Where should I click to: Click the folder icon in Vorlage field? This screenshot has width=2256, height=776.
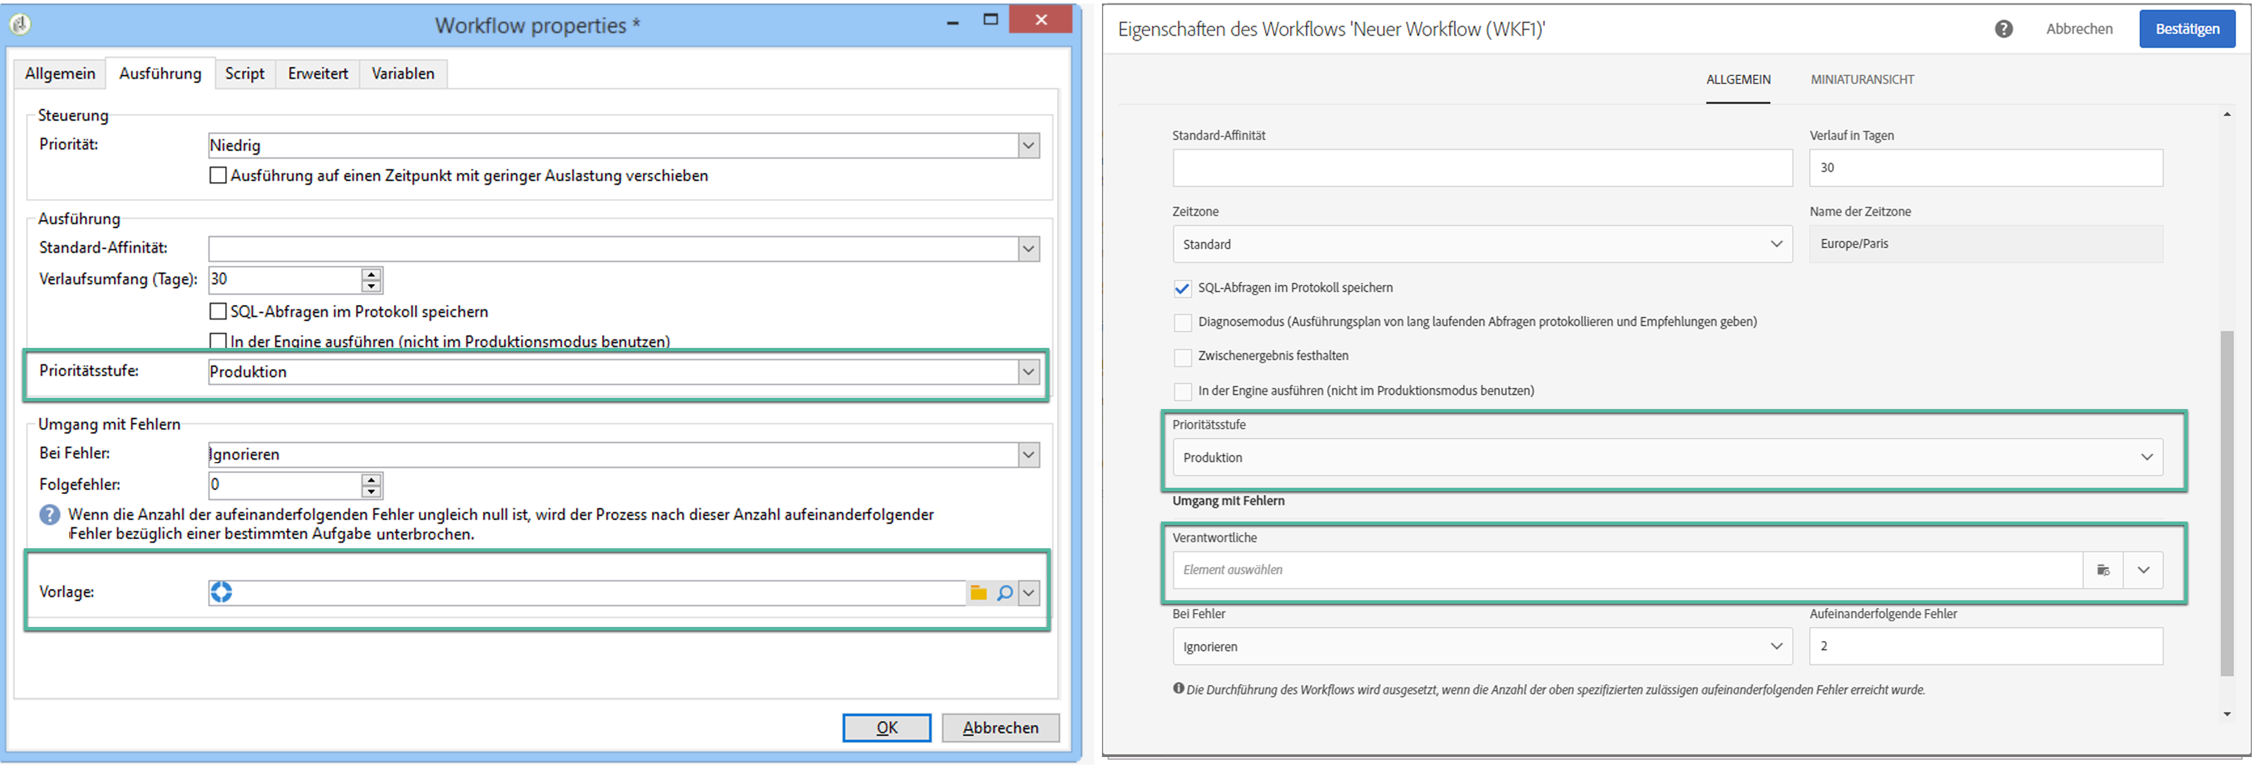click(x=978, y=595)
